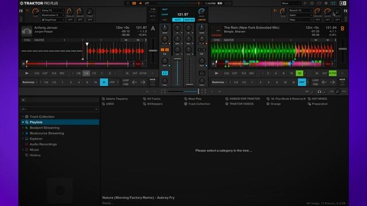This screenshot has width=367, height=206.
Task: Start playback on Deck B
Action: (x=217, y=73)
